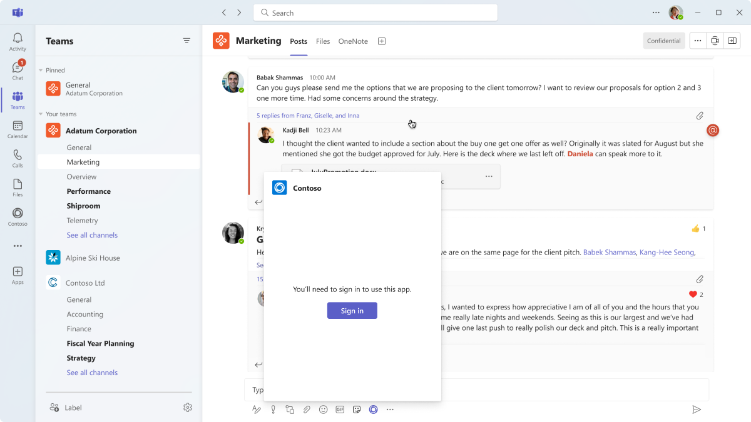
Task: Open more options on JulyPromotion.docx attachment
Action: [x=489, y=176]
